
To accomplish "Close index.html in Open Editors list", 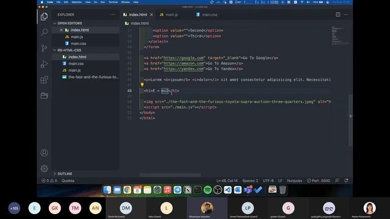I will coord(61,30).
